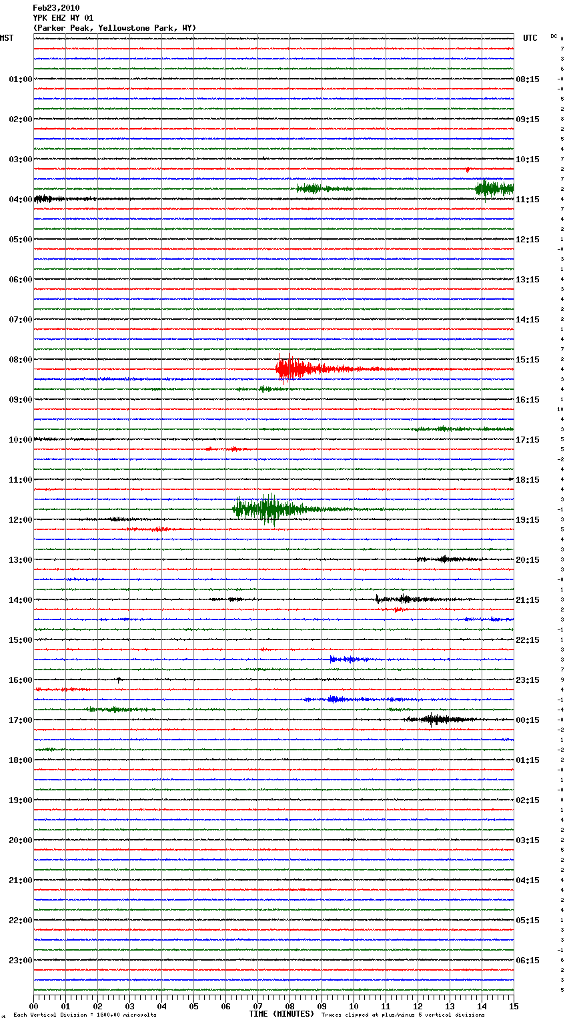The image size is (567, 1024).
Task: Select the 20:00 MST time label
Action: coord(20,840)
